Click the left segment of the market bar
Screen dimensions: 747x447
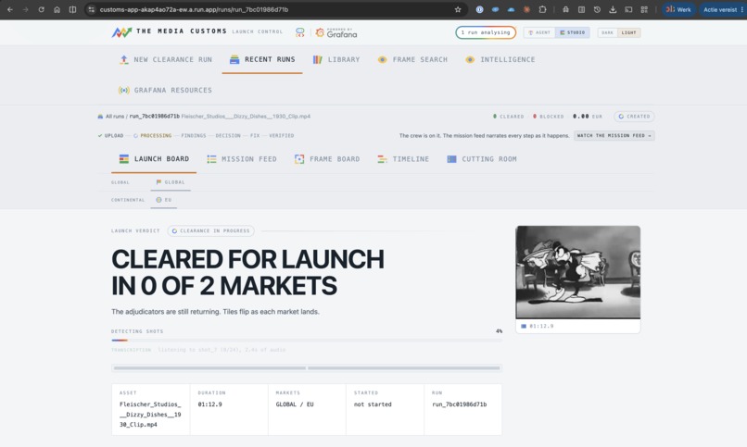(209, 368)
